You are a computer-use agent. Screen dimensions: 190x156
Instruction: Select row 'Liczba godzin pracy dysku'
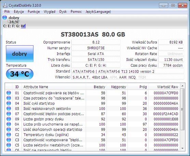pyautogui.click(x=93, y=119)
